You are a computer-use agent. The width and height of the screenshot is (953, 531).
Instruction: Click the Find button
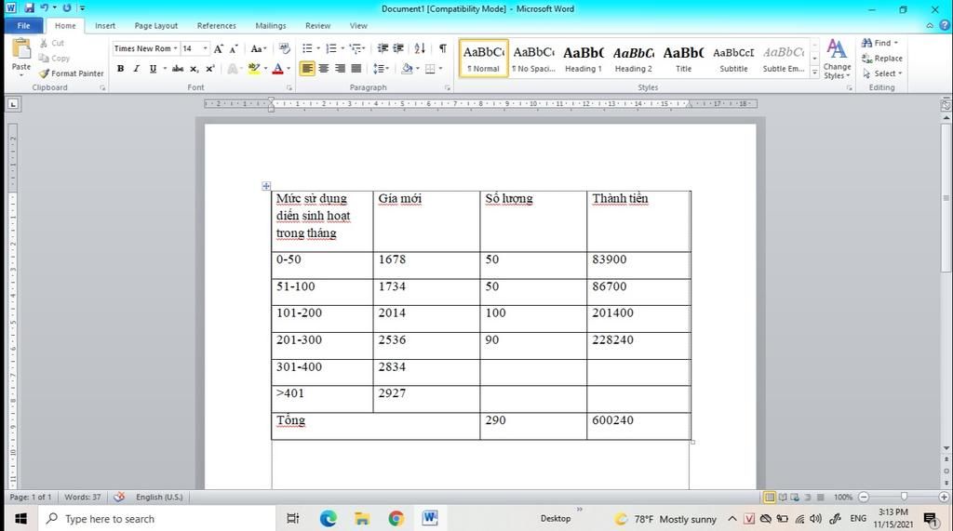[879, 43]
